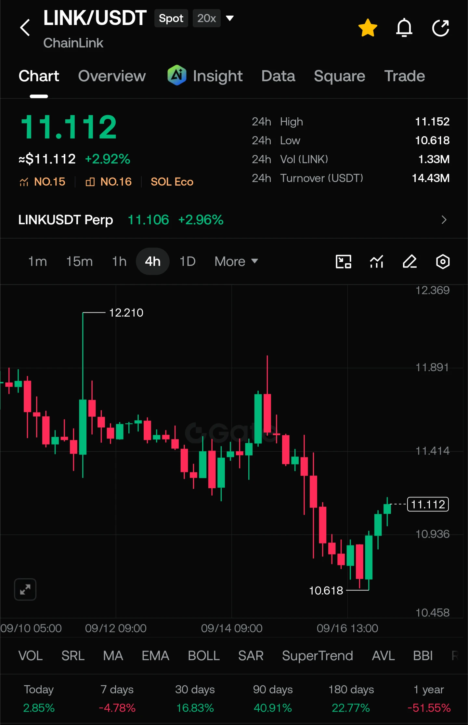Screen dimensions: 468x725
Task: Tap the large 11.112 price
Action: 69,127
